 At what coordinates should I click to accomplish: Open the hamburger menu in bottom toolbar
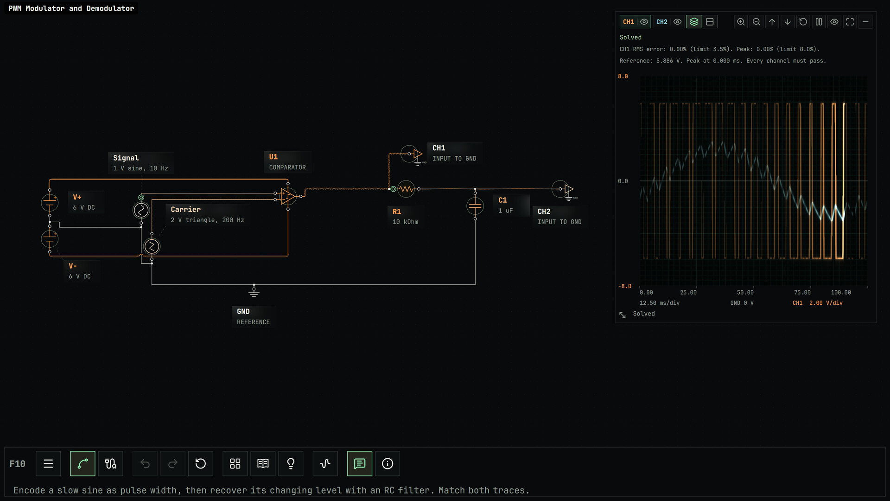click(x=48, y=463)
